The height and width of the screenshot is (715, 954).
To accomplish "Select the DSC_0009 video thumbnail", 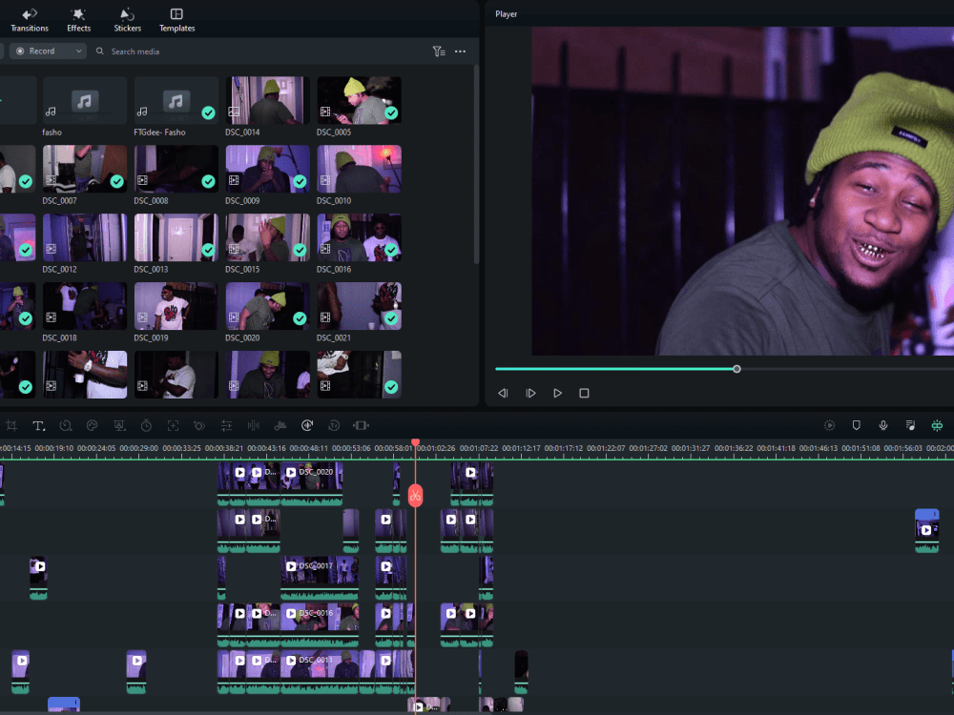I will (x=267, y=169).
